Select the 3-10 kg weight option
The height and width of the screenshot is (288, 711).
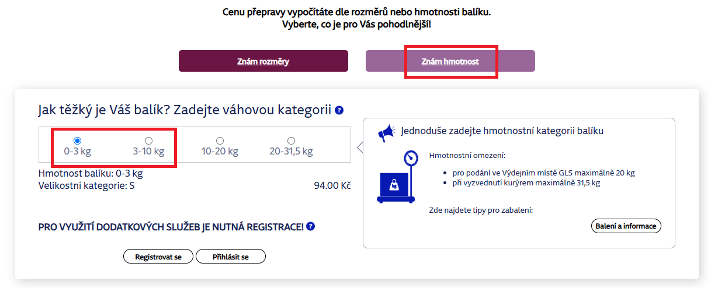(148, 141)
